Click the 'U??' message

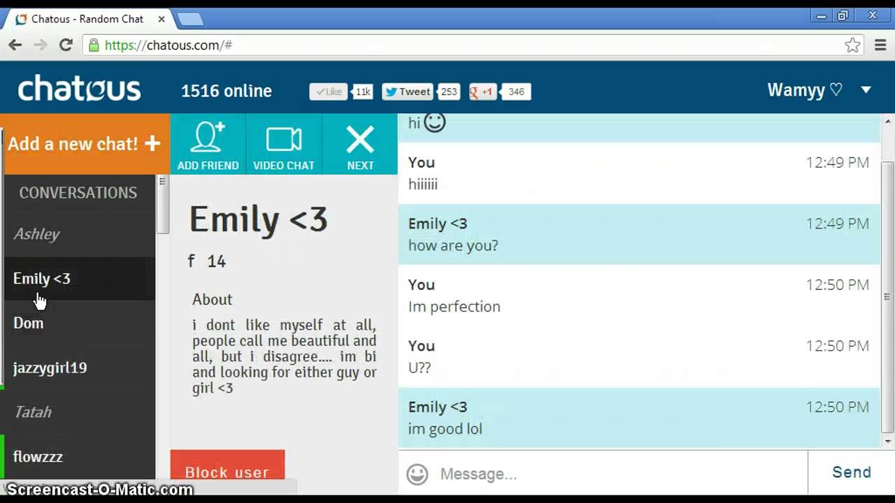tap(420, 367)
